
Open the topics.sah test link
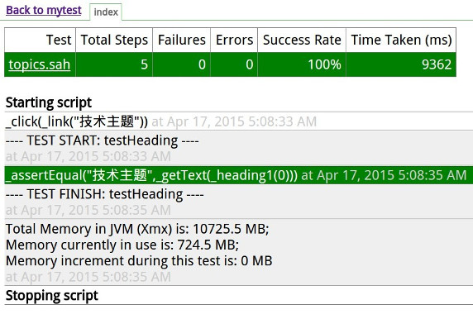39,64
